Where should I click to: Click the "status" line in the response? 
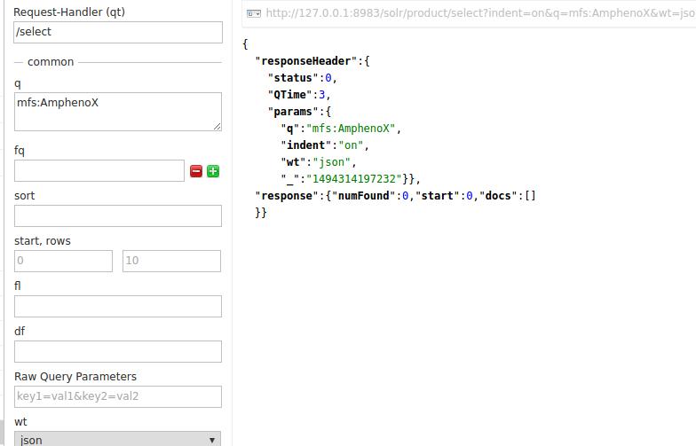(303, 78)
